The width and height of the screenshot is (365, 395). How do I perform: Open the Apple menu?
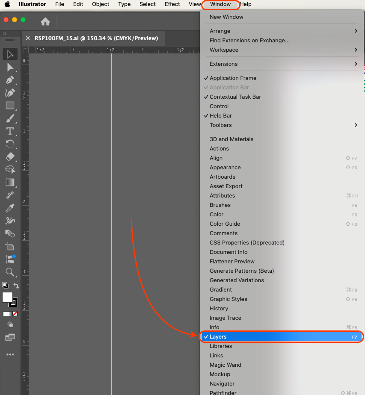[8, 4]
